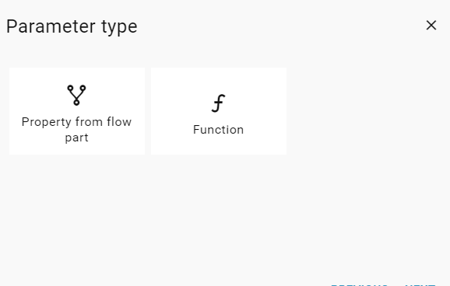Tap the white tile with branch icon
The height and width of the screenshot is (286, 450).
point(77,111)
